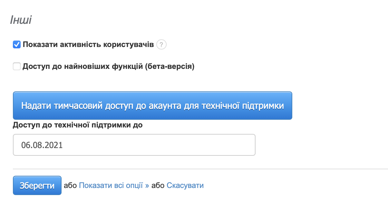Viewport: 388px width, 206px height.
Task: Open the tooltip beside user activity setting
Action: click(161, 45)
